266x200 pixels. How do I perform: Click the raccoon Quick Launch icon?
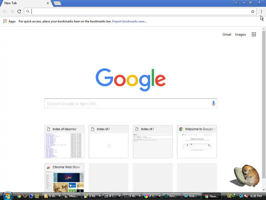(25, 196)
